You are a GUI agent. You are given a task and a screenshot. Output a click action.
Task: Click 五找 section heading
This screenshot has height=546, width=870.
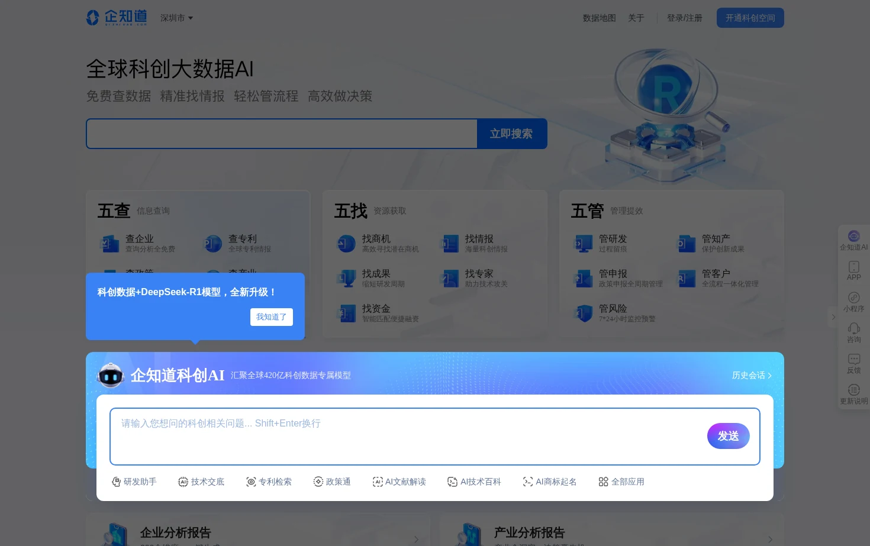(350, 211)
